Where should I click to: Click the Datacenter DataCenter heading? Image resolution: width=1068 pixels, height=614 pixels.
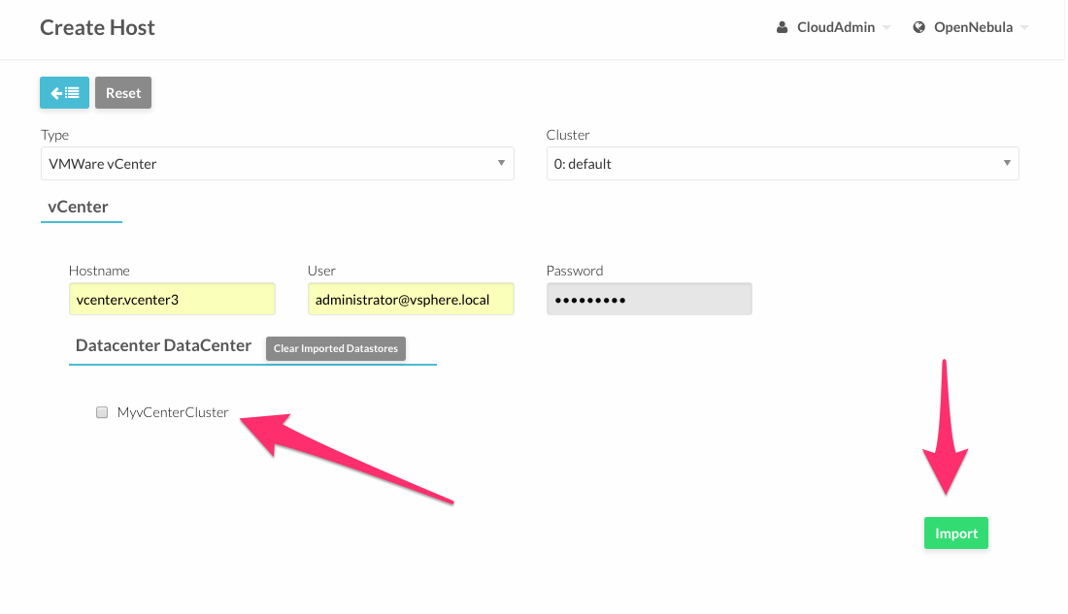[x=163, y=346]
